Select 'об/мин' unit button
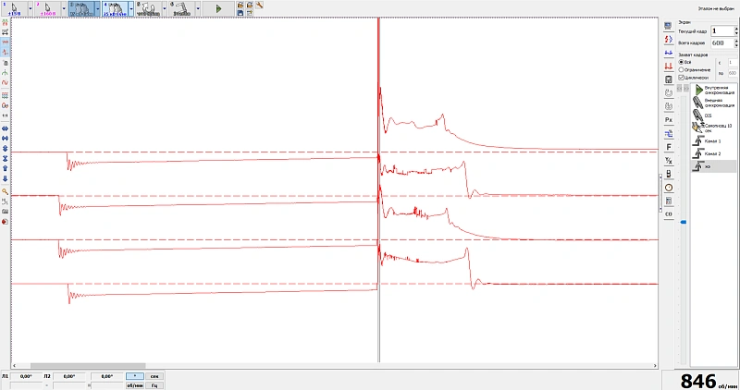The image size is (740, 390). 135,385
